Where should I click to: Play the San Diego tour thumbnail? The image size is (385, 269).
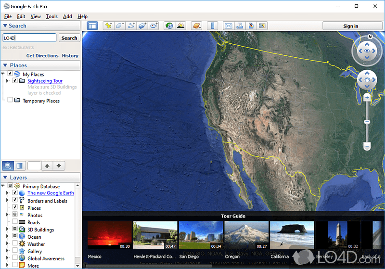click(x=201, y=235)
